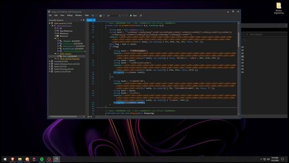Show hidden system tray icons
Image resolution: width=289 pixels, height=163 pixels.
(x=261, y=159)
